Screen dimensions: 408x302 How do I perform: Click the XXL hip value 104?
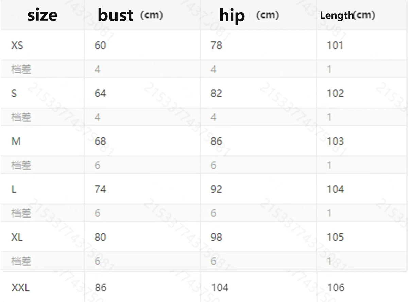(x=220, y=288)
